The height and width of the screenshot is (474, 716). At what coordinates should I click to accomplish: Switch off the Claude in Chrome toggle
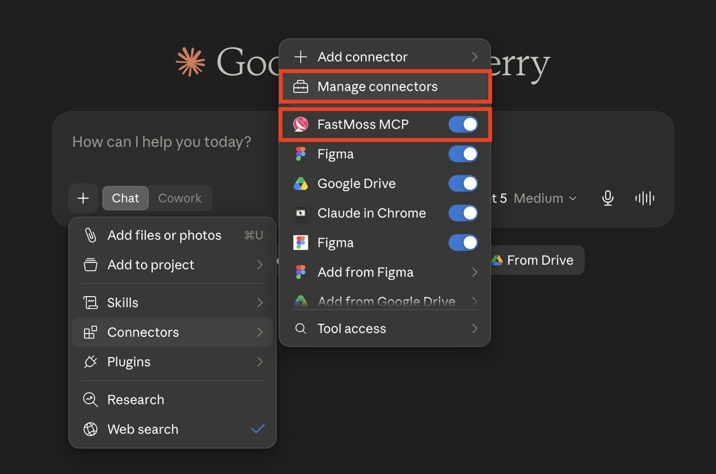[463, 213]
